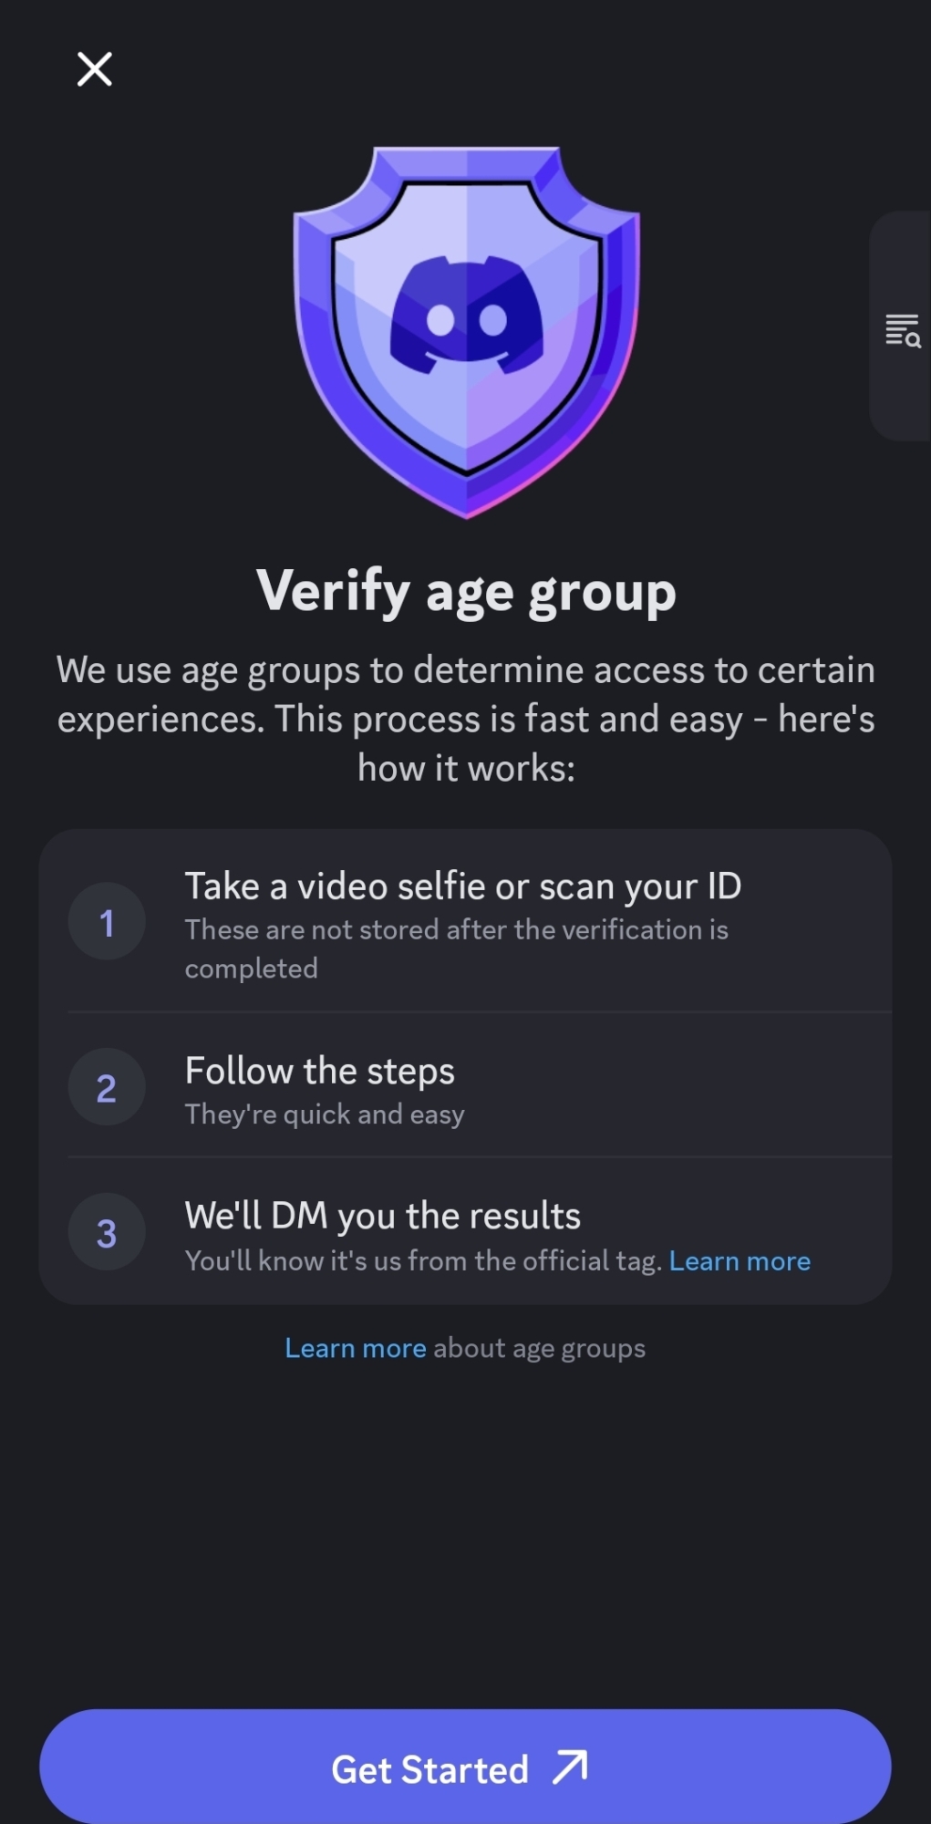Select "We'll DM you the results"

click(x=382, y=1216)
